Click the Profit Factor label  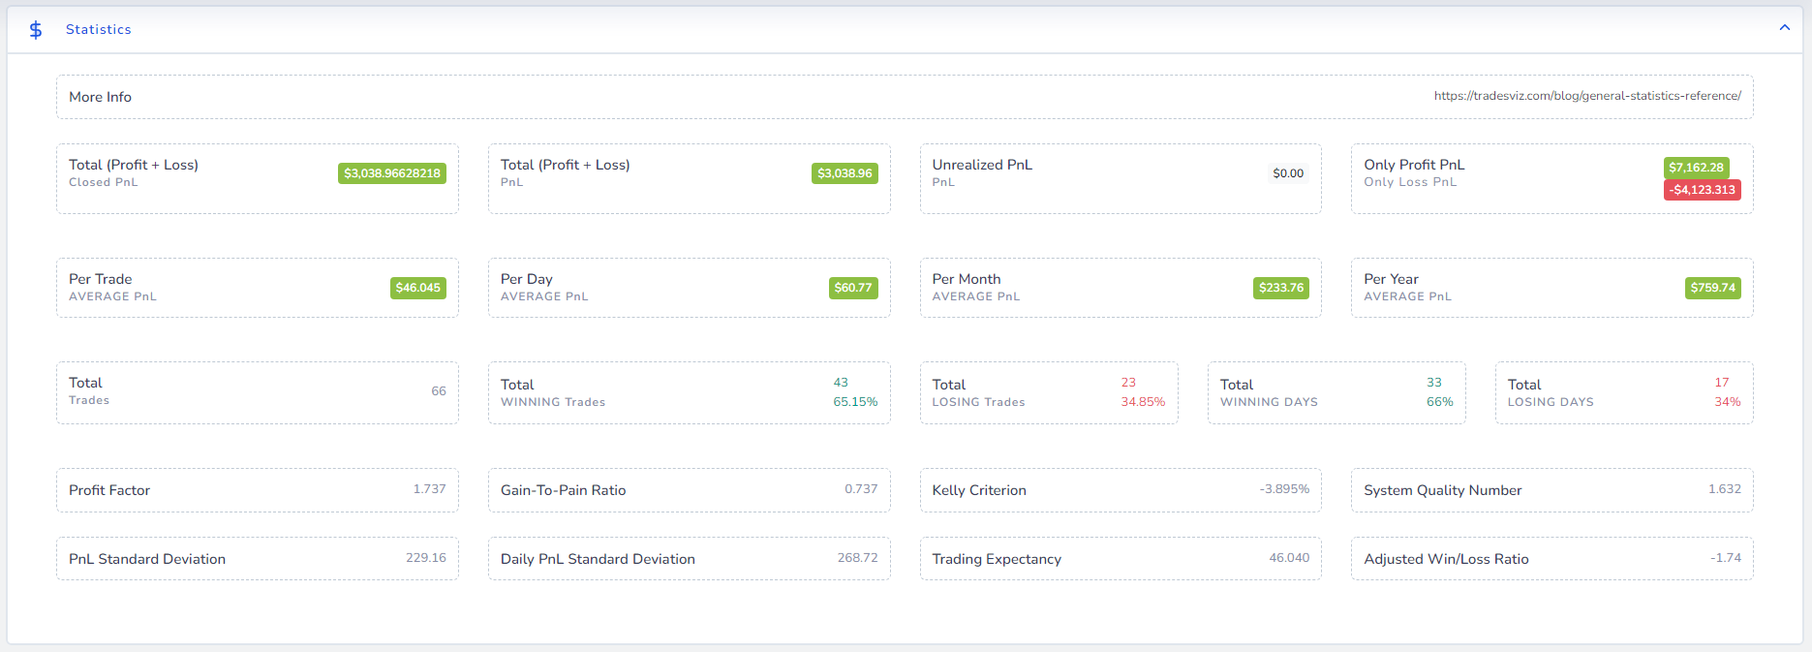pyautogui.click(x=109, y=490)
